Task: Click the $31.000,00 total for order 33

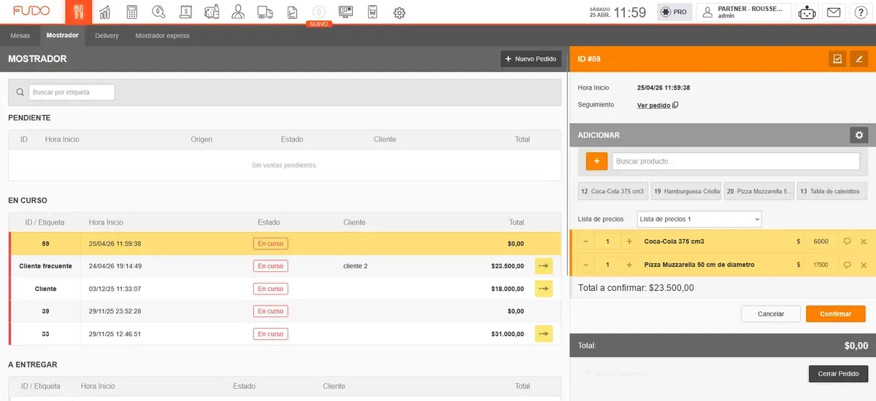Action: point(507,334)
